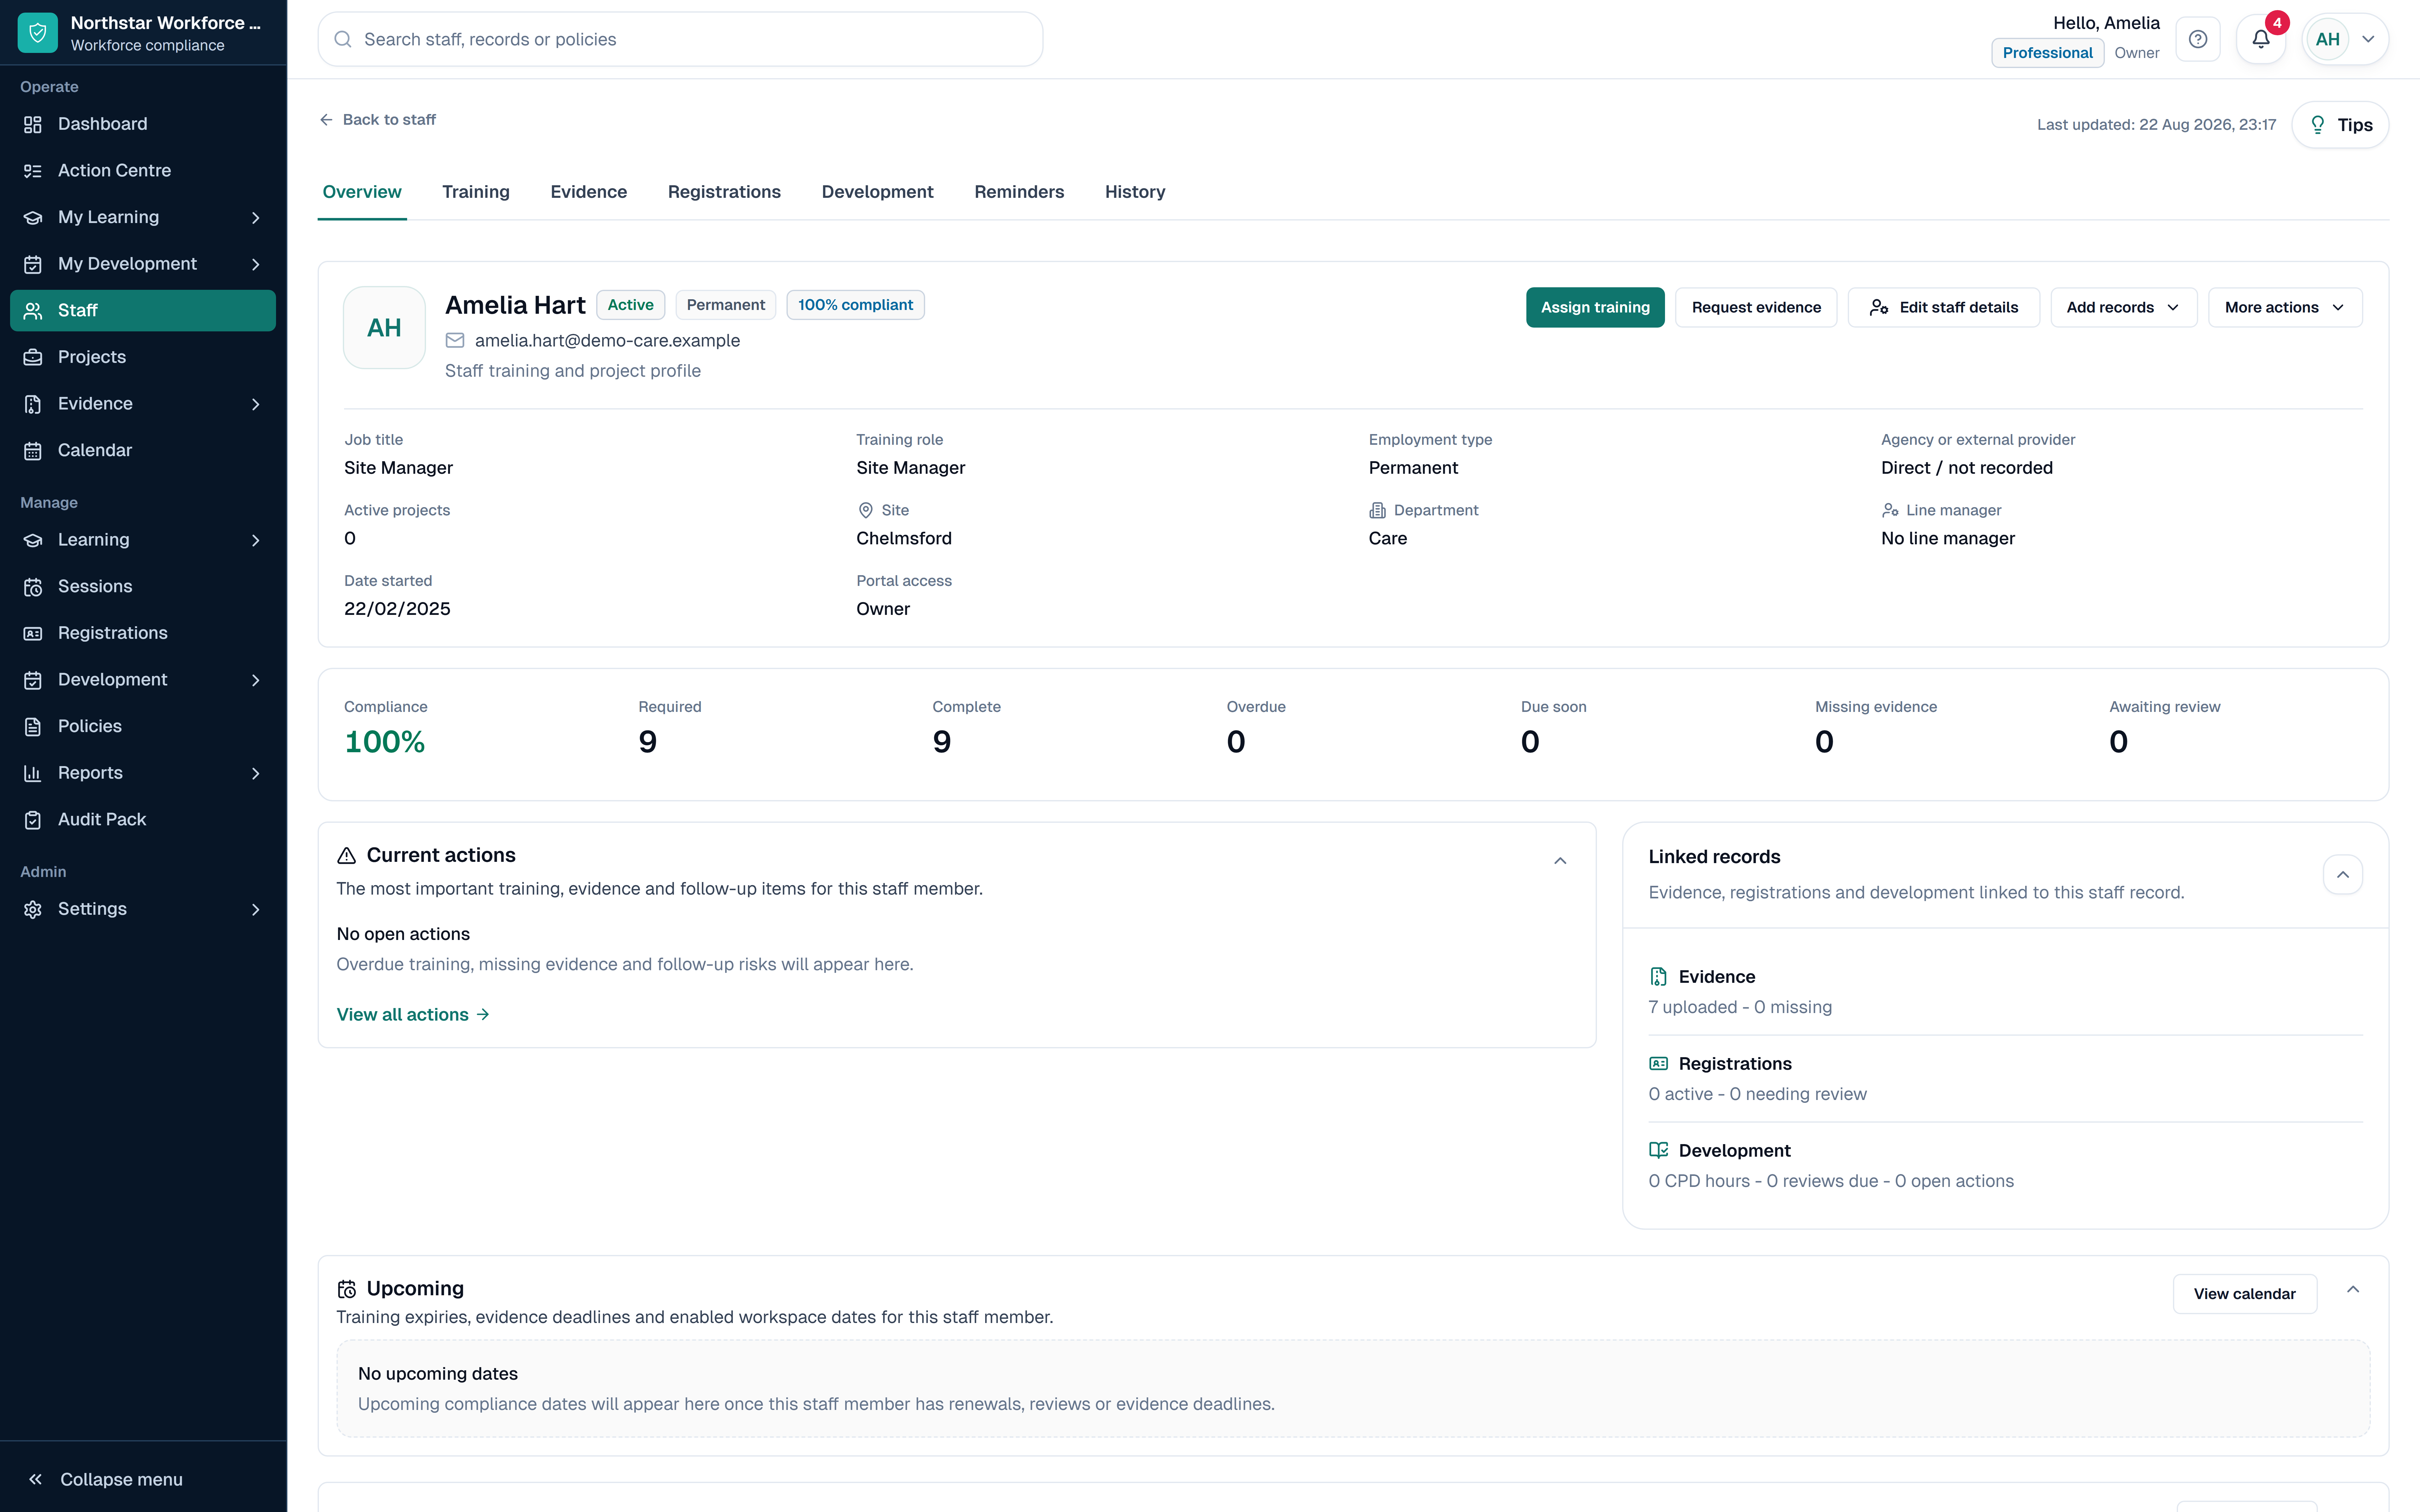
Task: Open the Evidence sidebar item under Operate
Action: [x=143, y=404]
